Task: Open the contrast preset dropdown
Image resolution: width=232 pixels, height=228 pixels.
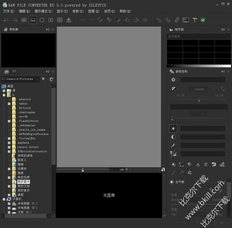Action: [203, 137]
